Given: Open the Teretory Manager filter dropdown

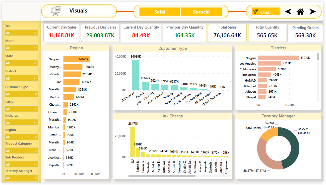Looking at the screenshot, I should 22,178.
